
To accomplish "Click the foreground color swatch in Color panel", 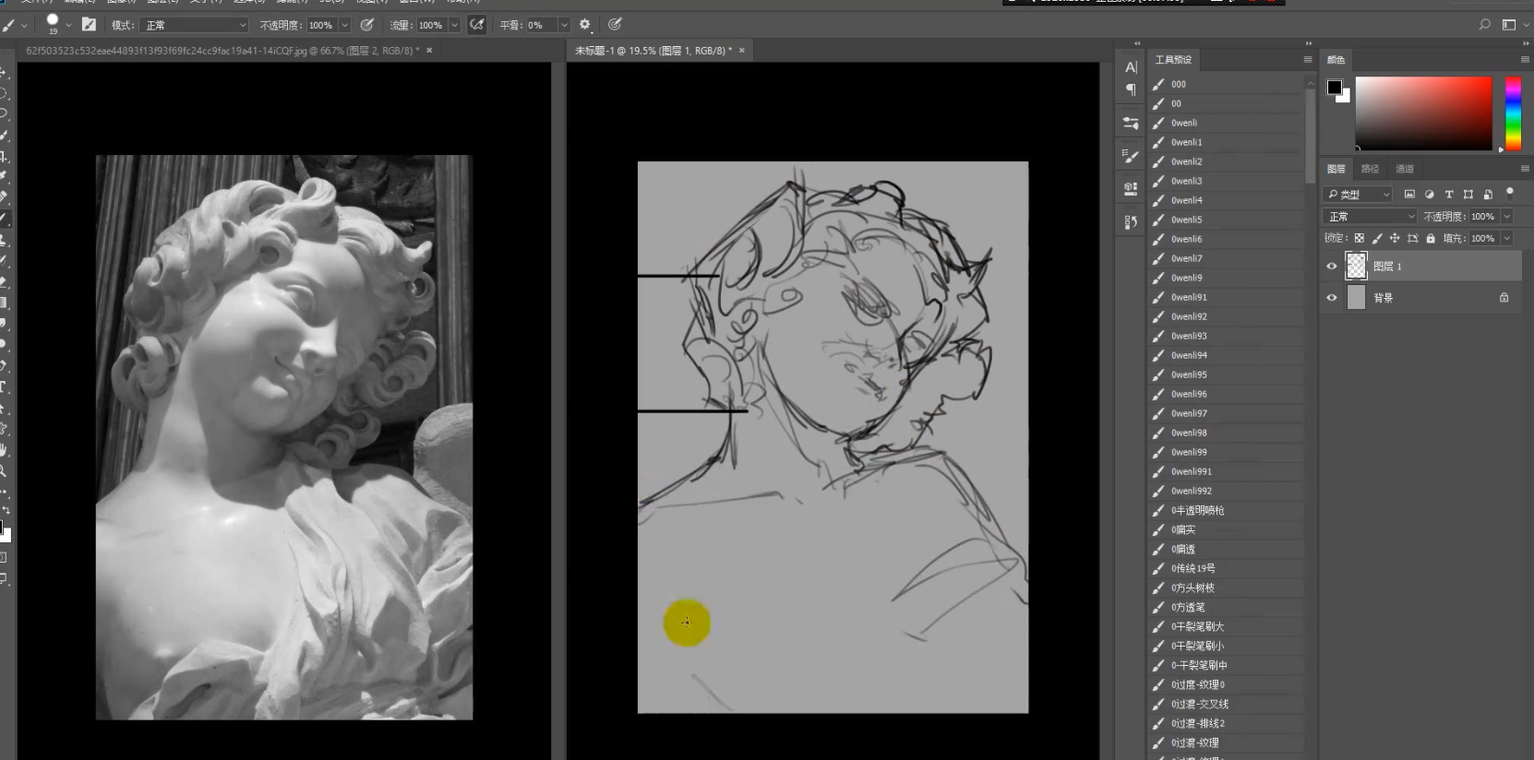I will tap(1335, 87).
